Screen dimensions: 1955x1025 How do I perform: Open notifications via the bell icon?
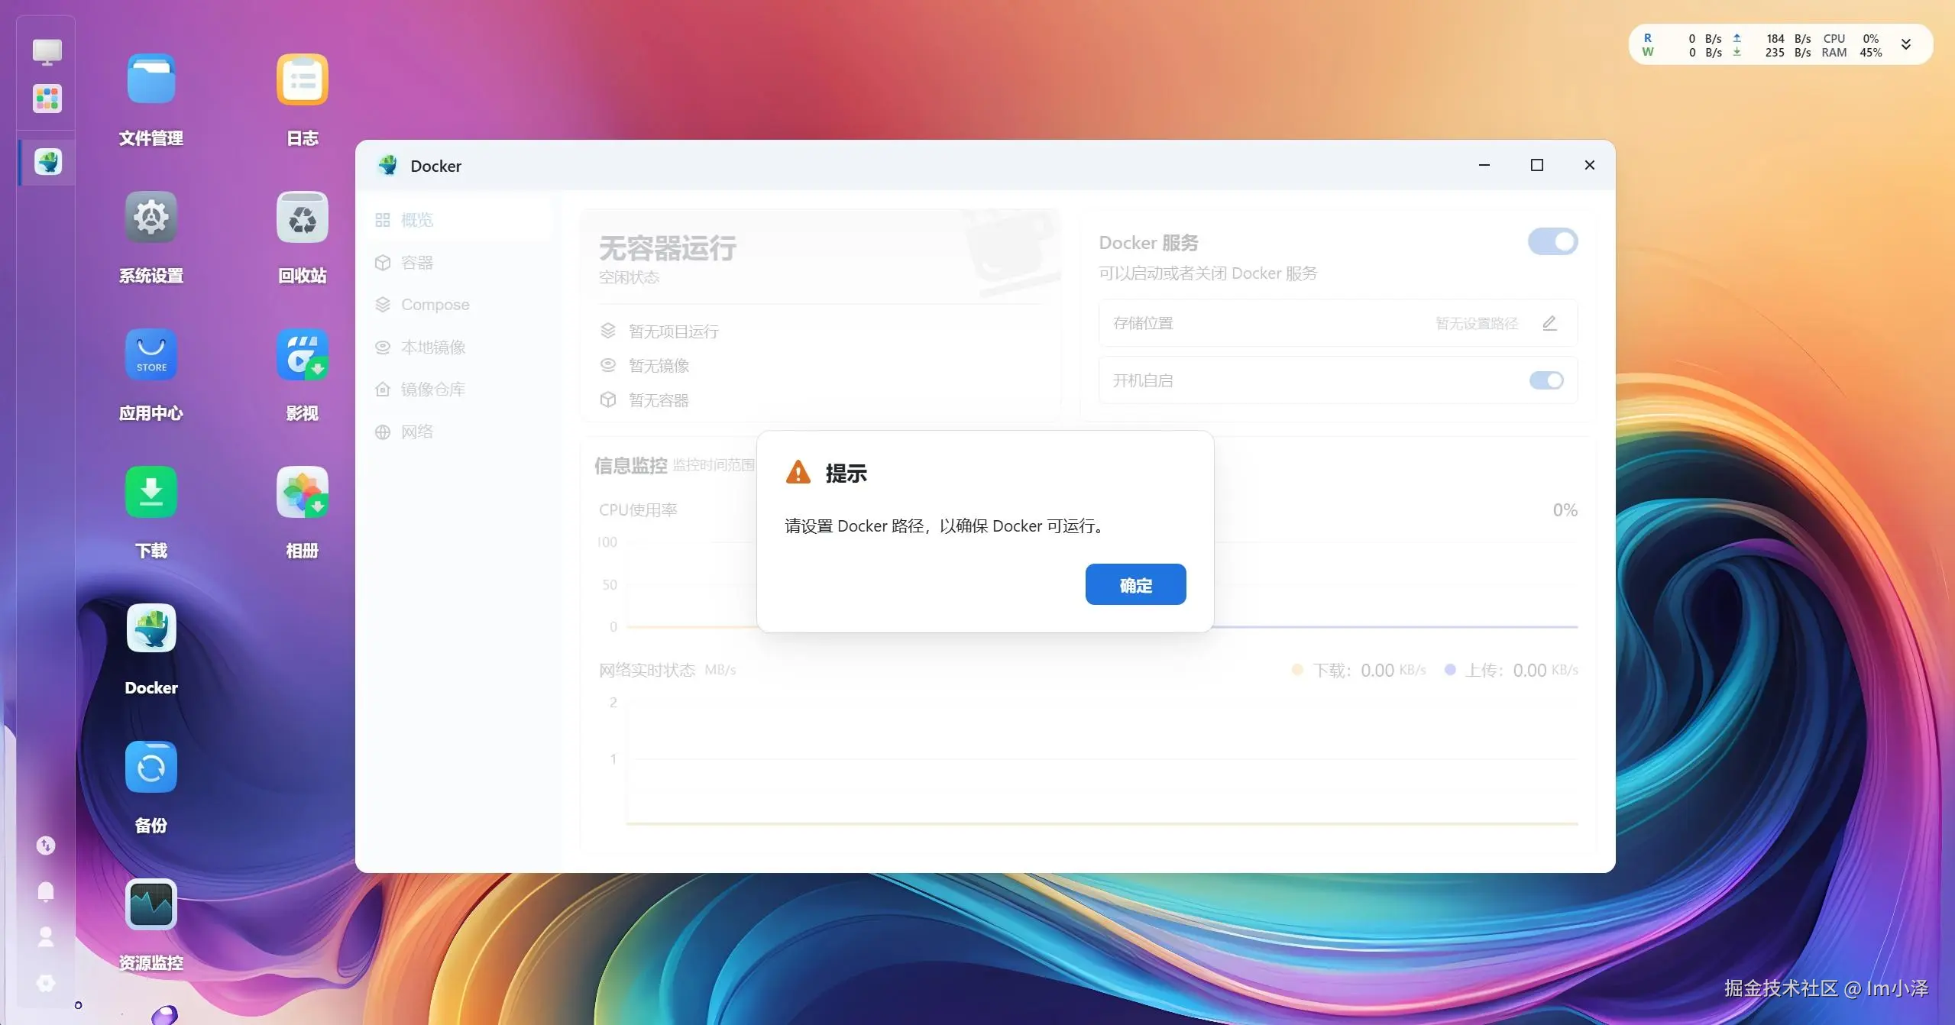pyautogui.click(x=46, y=891)
